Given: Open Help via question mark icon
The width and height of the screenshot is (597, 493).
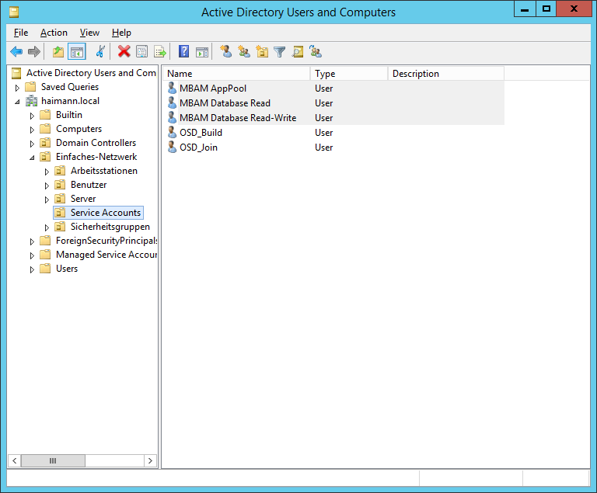Looking at the screenshot, I should 184,51.
